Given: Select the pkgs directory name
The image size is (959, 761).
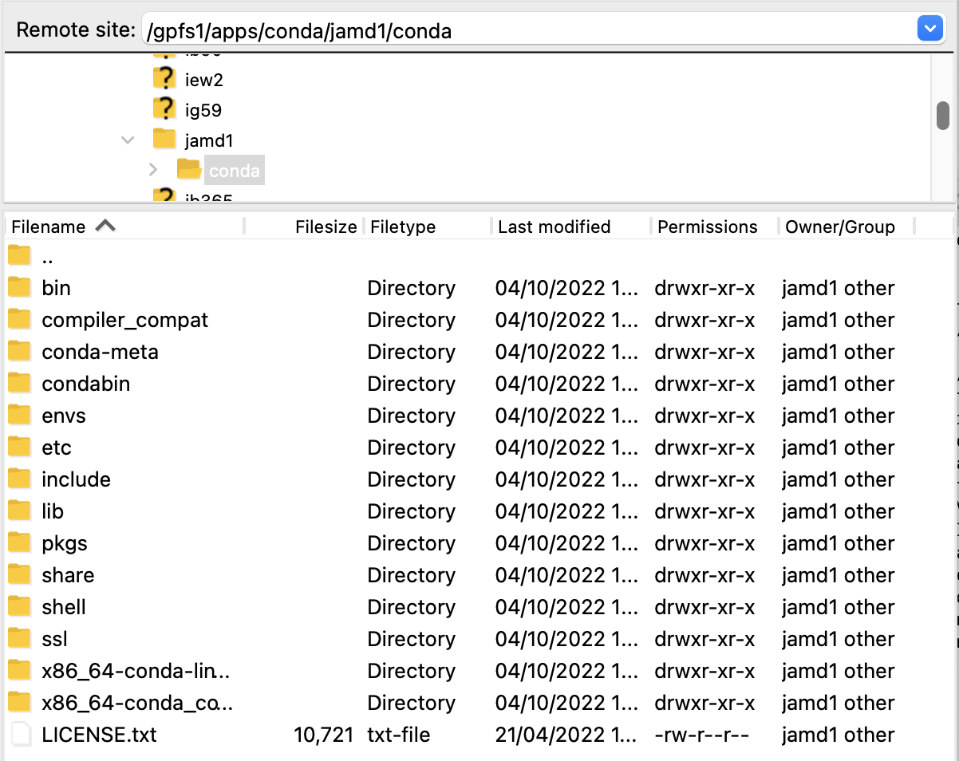Looking at the screenshot, I should point(65,544).
